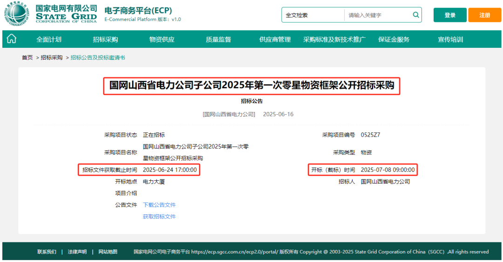This screenshot has width=503, height=262.
Task: Click the 登录 button
Action: [x=450, y=15]
